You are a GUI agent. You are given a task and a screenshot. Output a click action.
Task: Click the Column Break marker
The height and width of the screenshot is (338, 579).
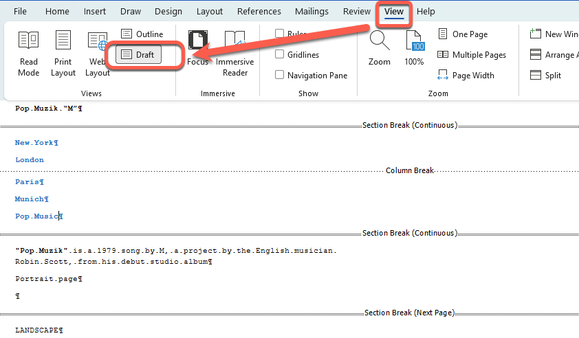[410, 170]
